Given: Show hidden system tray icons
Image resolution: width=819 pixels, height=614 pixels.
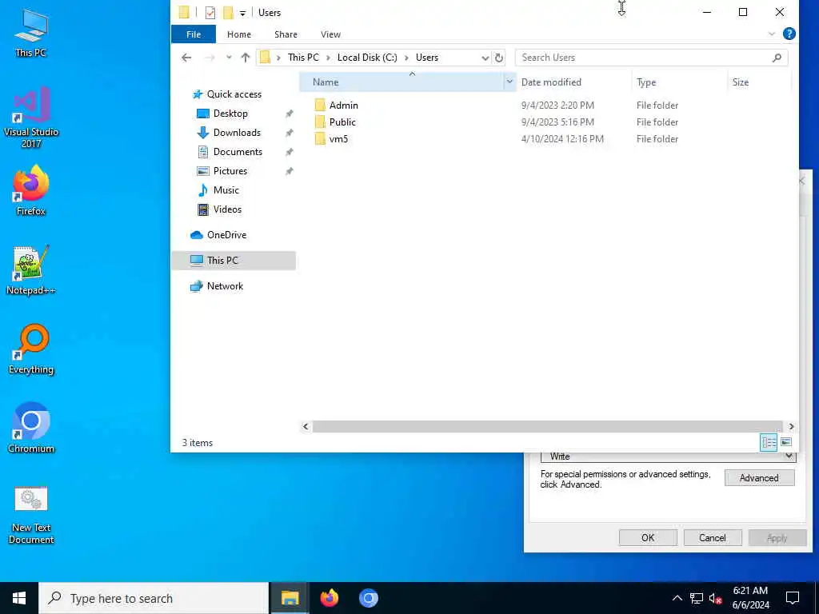Looking at the screenshot, I should [x=677, y=598].
